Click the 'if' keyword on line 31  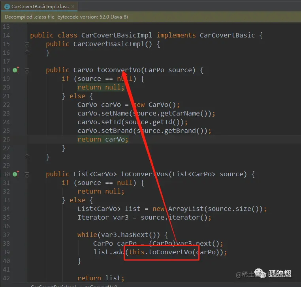(66, 183)
